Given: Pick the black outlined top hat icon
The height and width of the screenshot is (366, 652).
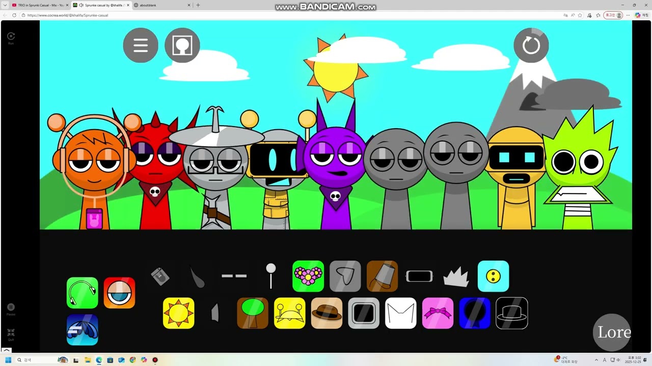Looking at the screenshot, I should point(512,313).
